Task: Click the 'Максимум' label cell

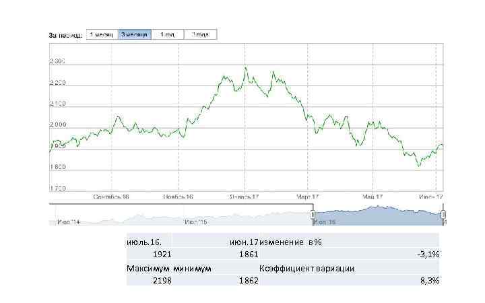Action: point(148,269)
